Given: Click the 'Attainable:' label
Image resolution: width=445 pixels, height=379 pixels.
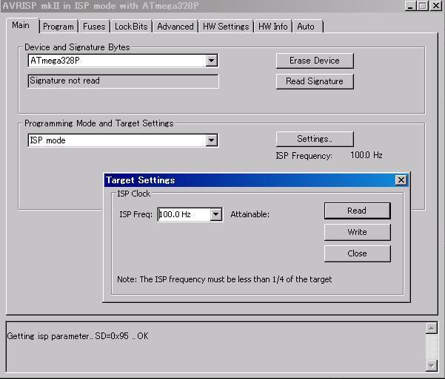Looking at the screenshot, I should (x=250, y=214).
